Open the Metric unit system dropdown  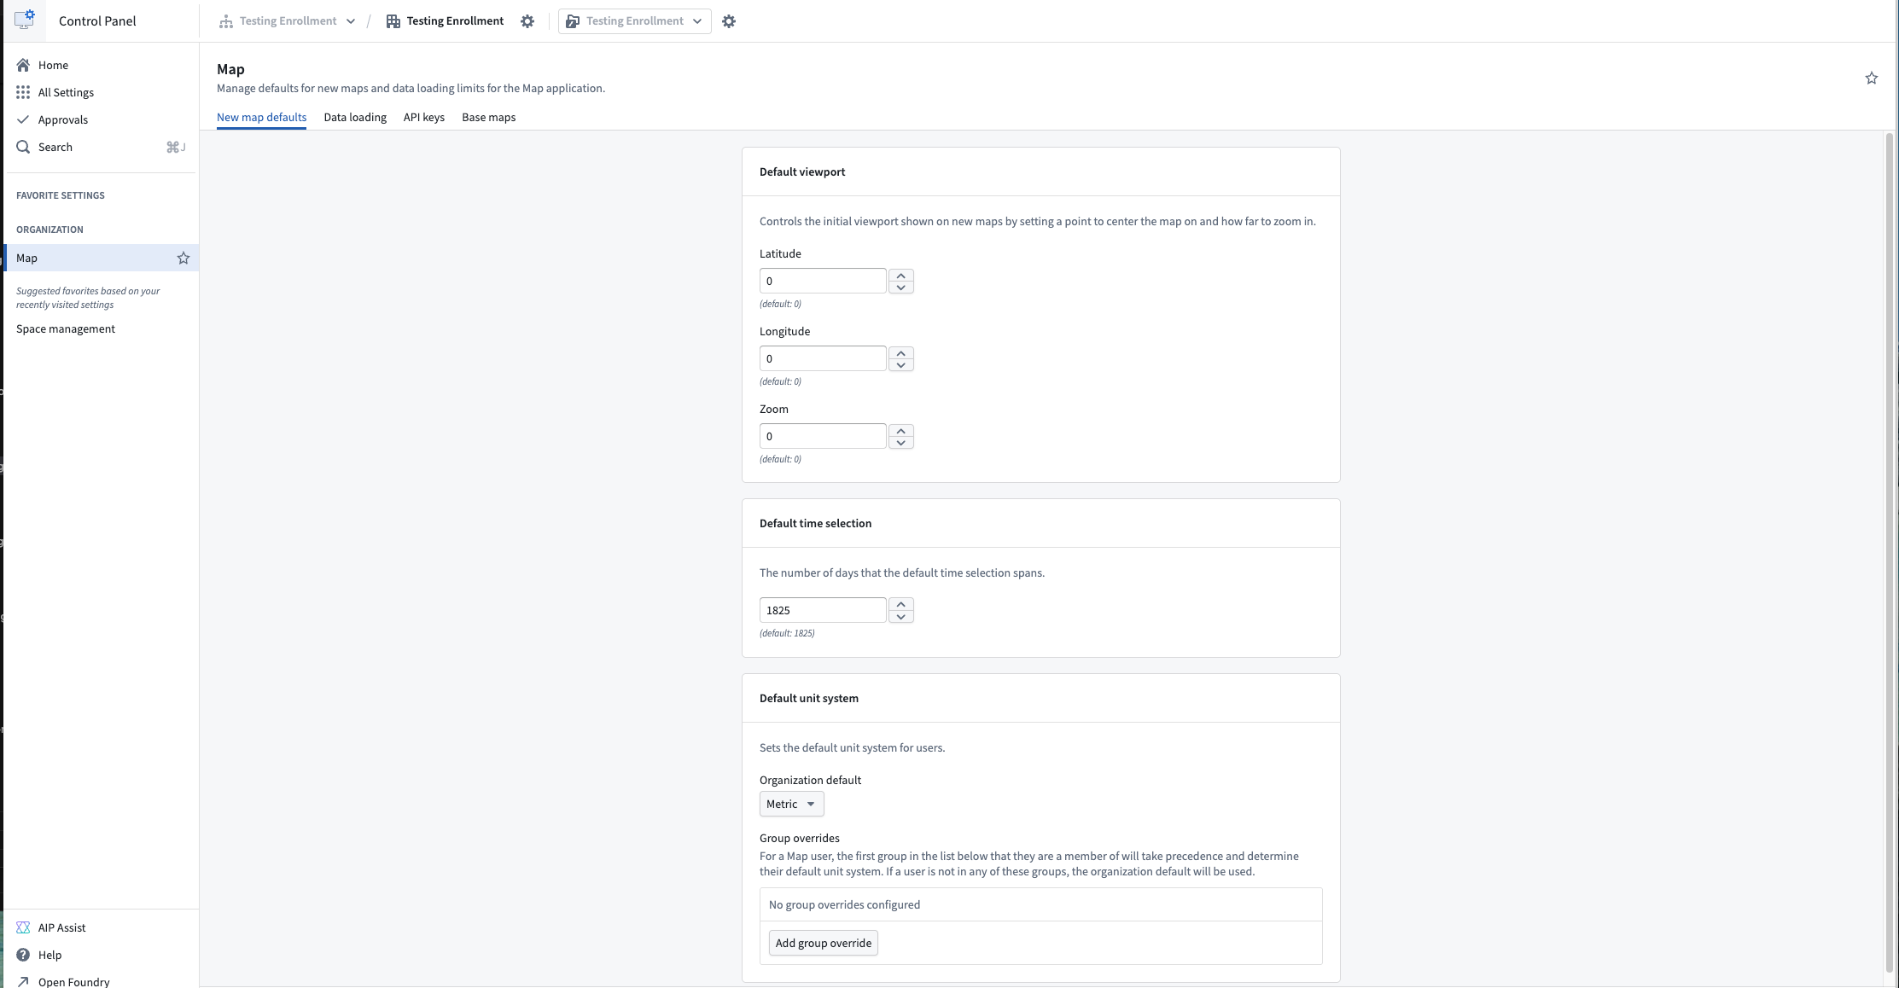(791, 804)
